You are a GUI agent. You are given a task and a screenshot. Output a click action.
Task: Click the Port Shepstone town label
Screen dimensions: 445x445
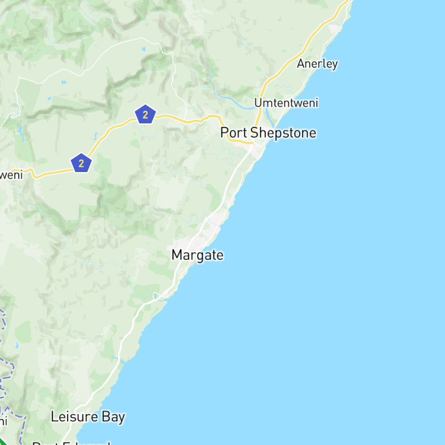point(268,133)
